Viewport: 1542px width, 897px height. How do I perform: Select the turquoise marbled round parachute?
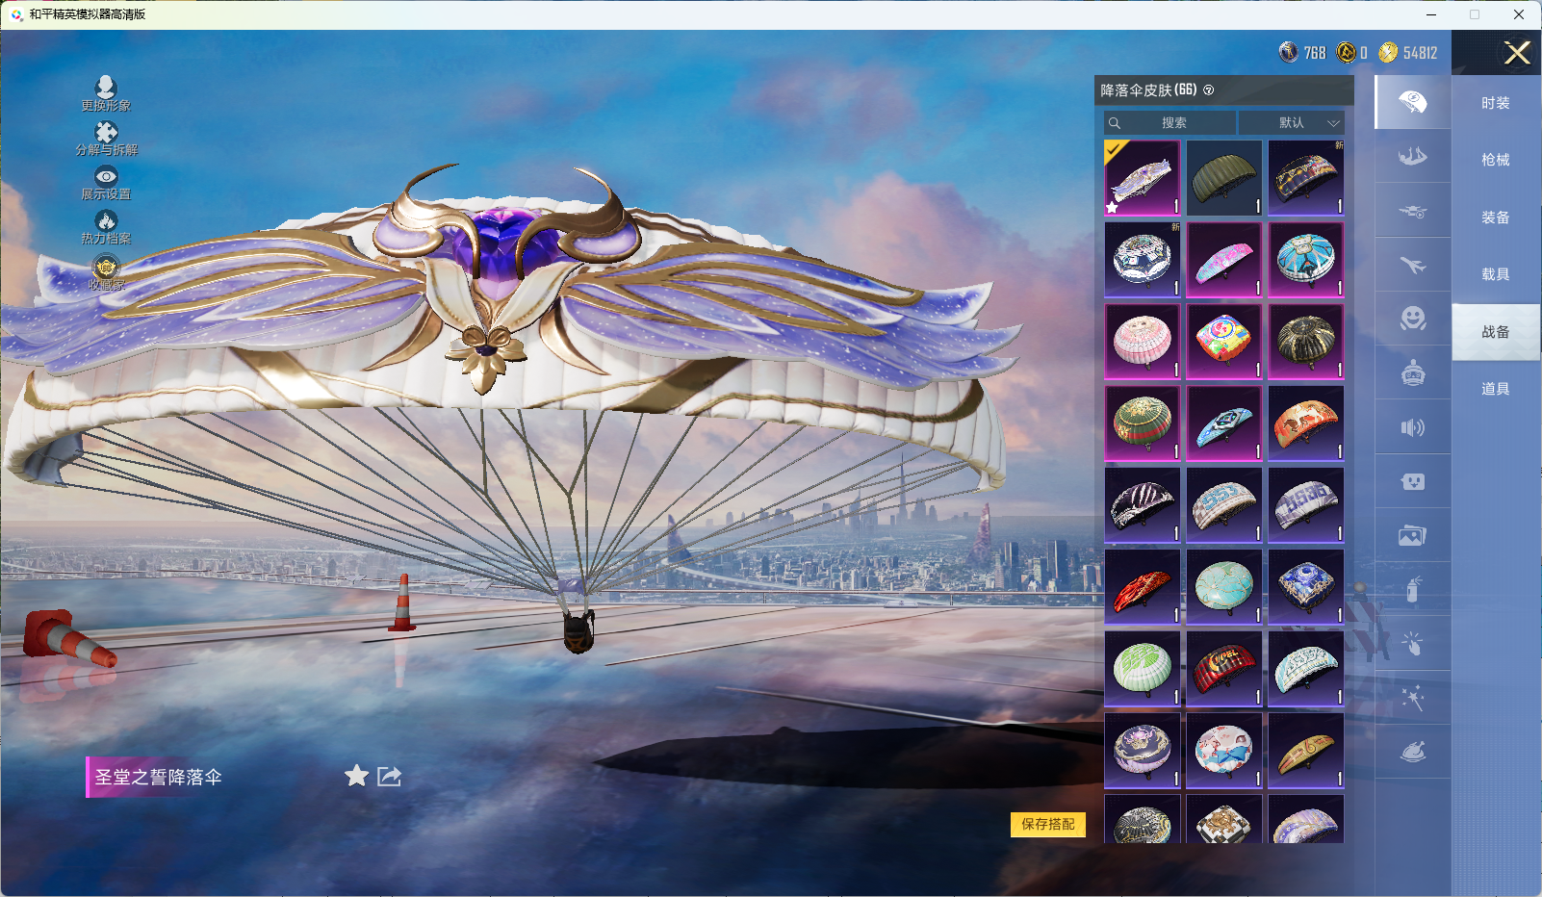pos(1224,587)
